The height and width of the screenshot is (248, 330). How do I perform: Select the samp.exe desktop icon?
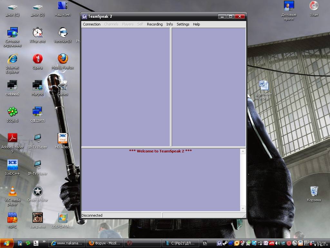pos(37,220)
